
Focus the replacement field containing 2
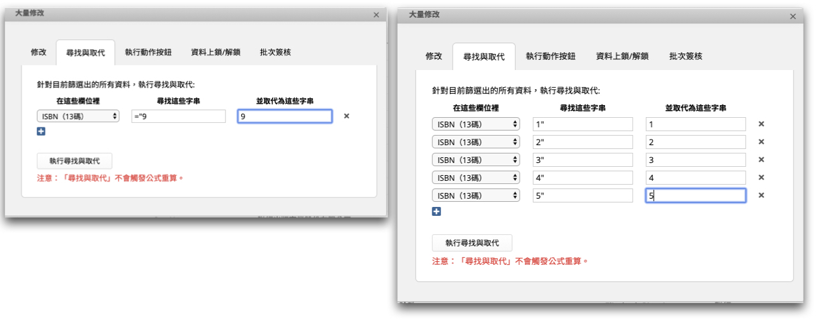coord(695,142)
